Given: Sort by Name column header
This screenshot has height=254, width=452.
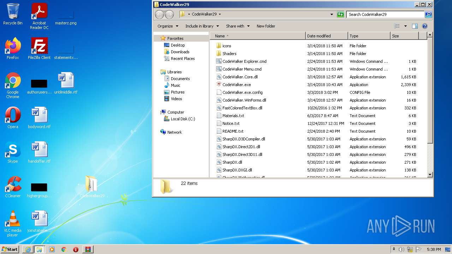Looking at the screenshot, I should [258, 36].
